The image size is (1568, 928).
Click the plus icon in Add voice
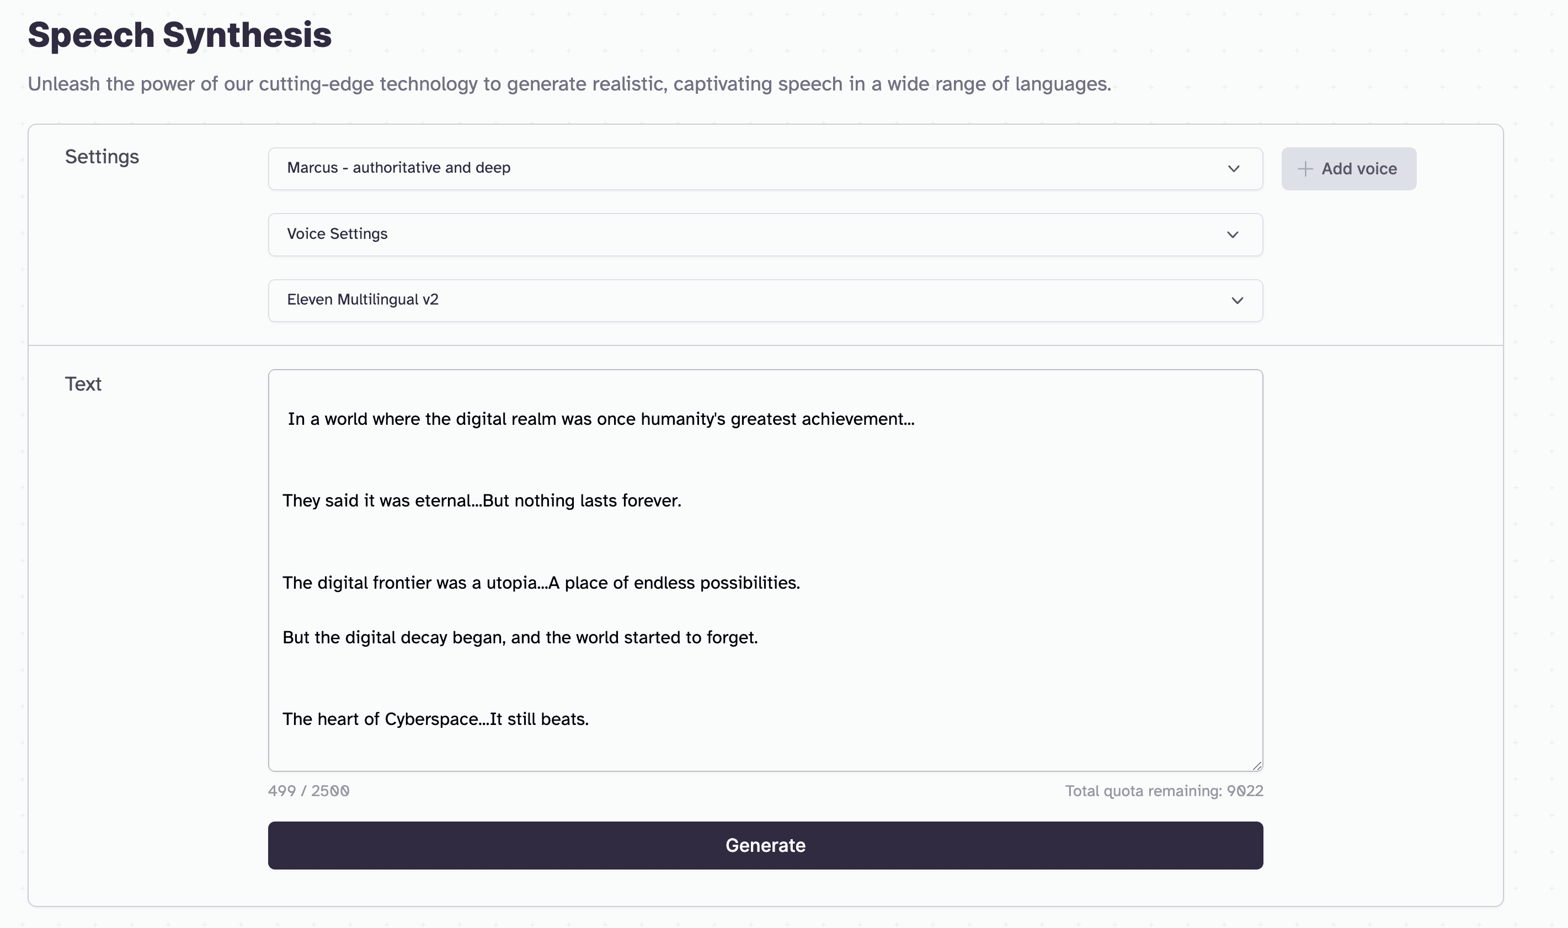pos(1305,169)
